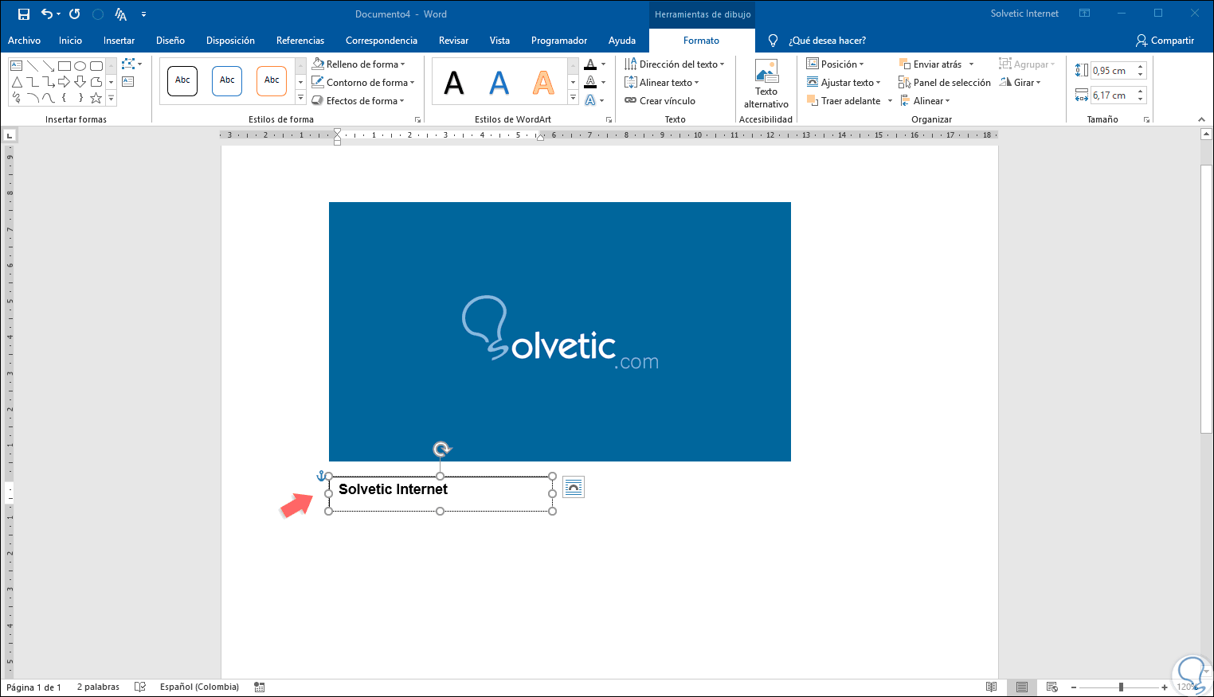Open Alinear texto dropdown

pos(662,83)
